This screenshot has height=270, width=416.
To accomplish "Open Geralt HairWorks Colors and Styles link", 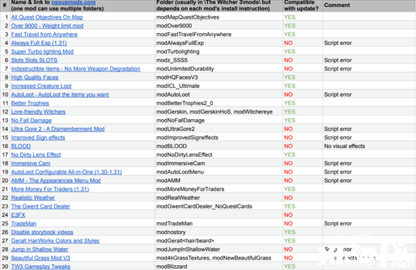I will tap(55, 241).
